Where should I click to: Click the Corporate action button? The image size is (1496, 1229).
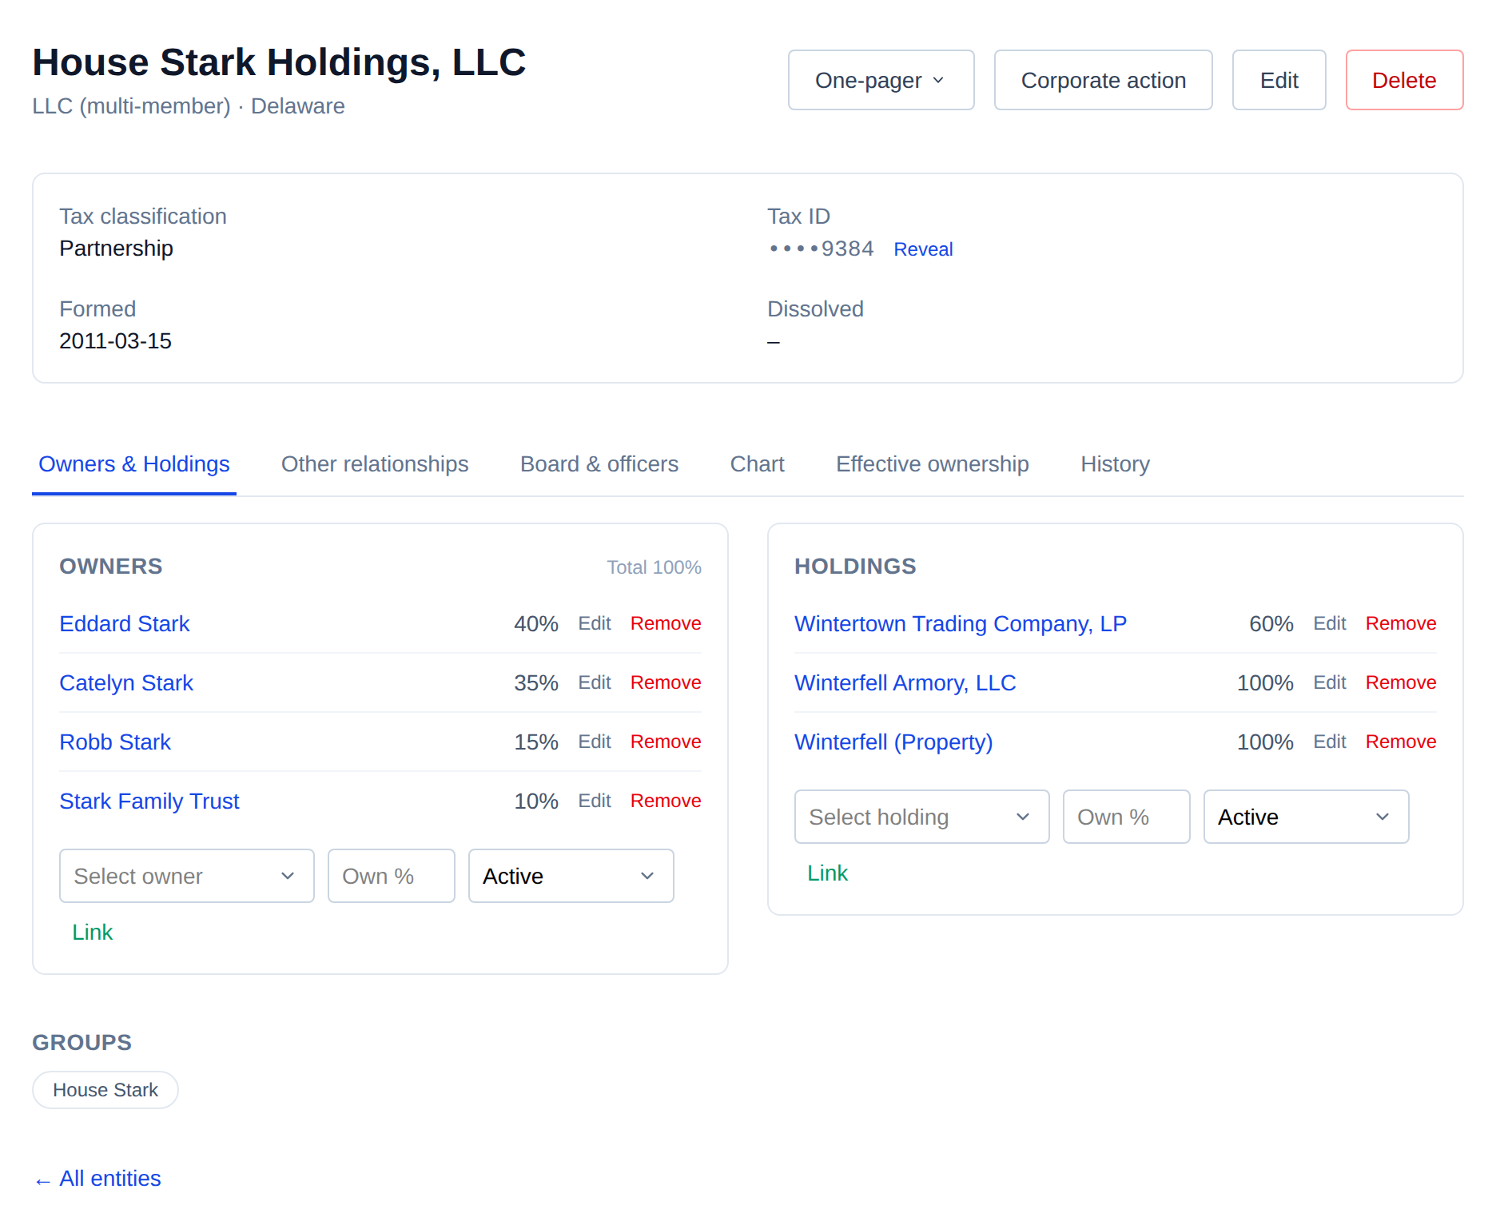(1103, 80)
